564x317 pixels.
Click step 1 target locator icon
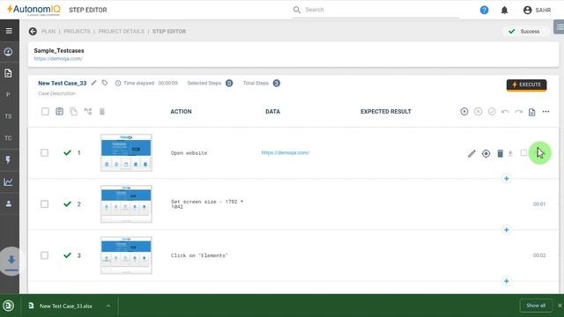coord(486,154)
